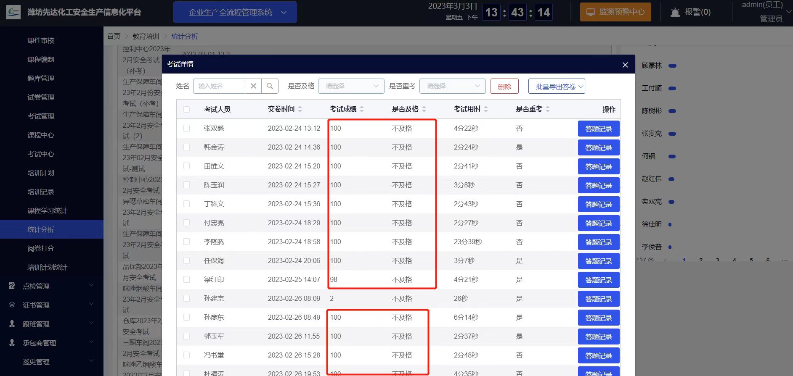Click 点检管理 sidebar icon
Image resolution: width=793 pixels, height=376 pixels.
(x=12, y=286)
